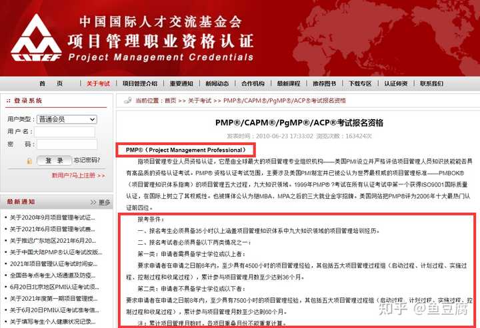Click the banner text Project Management Credentials

tap(161, 57)
